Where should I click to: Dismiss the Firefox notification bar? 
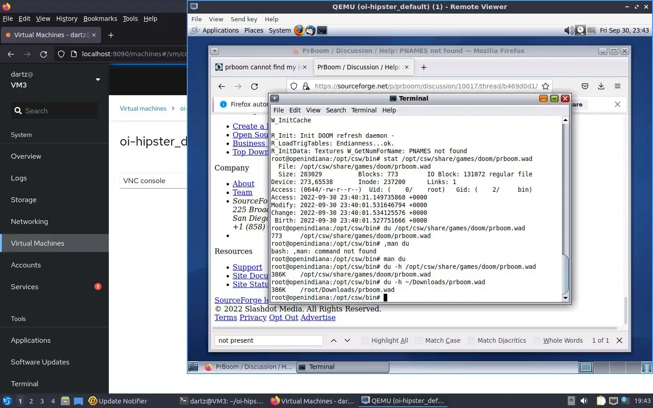[x=618, y=104]
